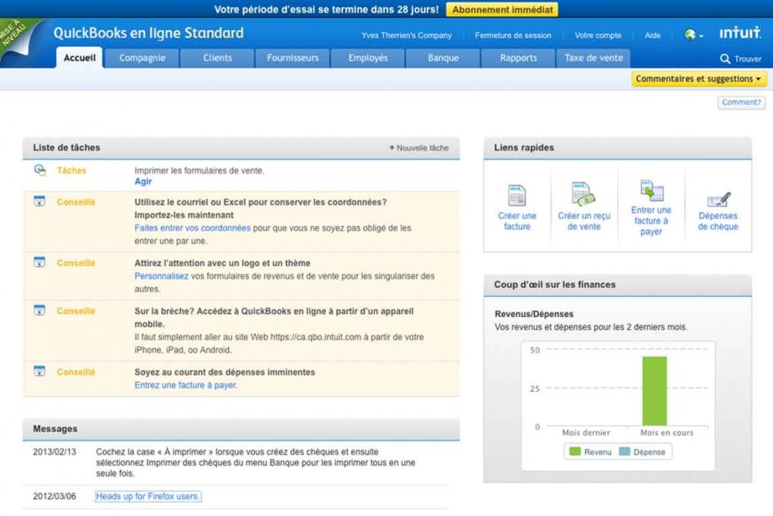
Task: Open the Faites entrer vos coordonnées link
Action: click(x=192, y=227)
